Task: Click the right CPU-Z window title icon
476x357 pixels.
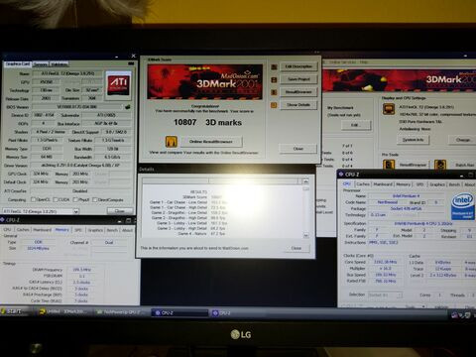Action: (x=341, y=175)
